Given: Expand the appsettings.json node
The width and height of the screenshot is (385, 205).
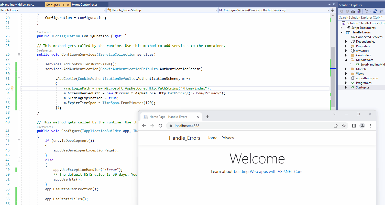Looking at the screenshot, I should [x=346, y=78].
